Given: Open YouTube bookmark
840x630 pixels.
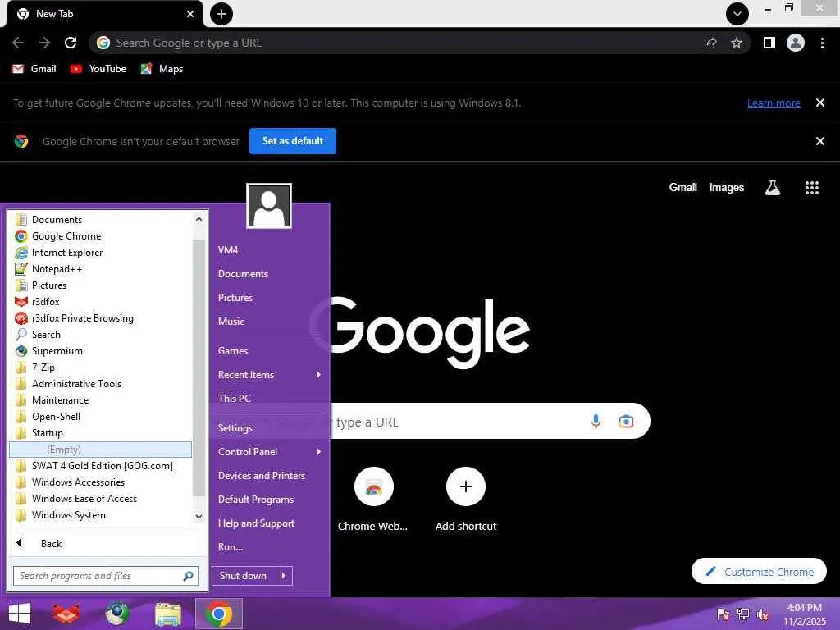Looking at the screenshot, I should (98, 69).
